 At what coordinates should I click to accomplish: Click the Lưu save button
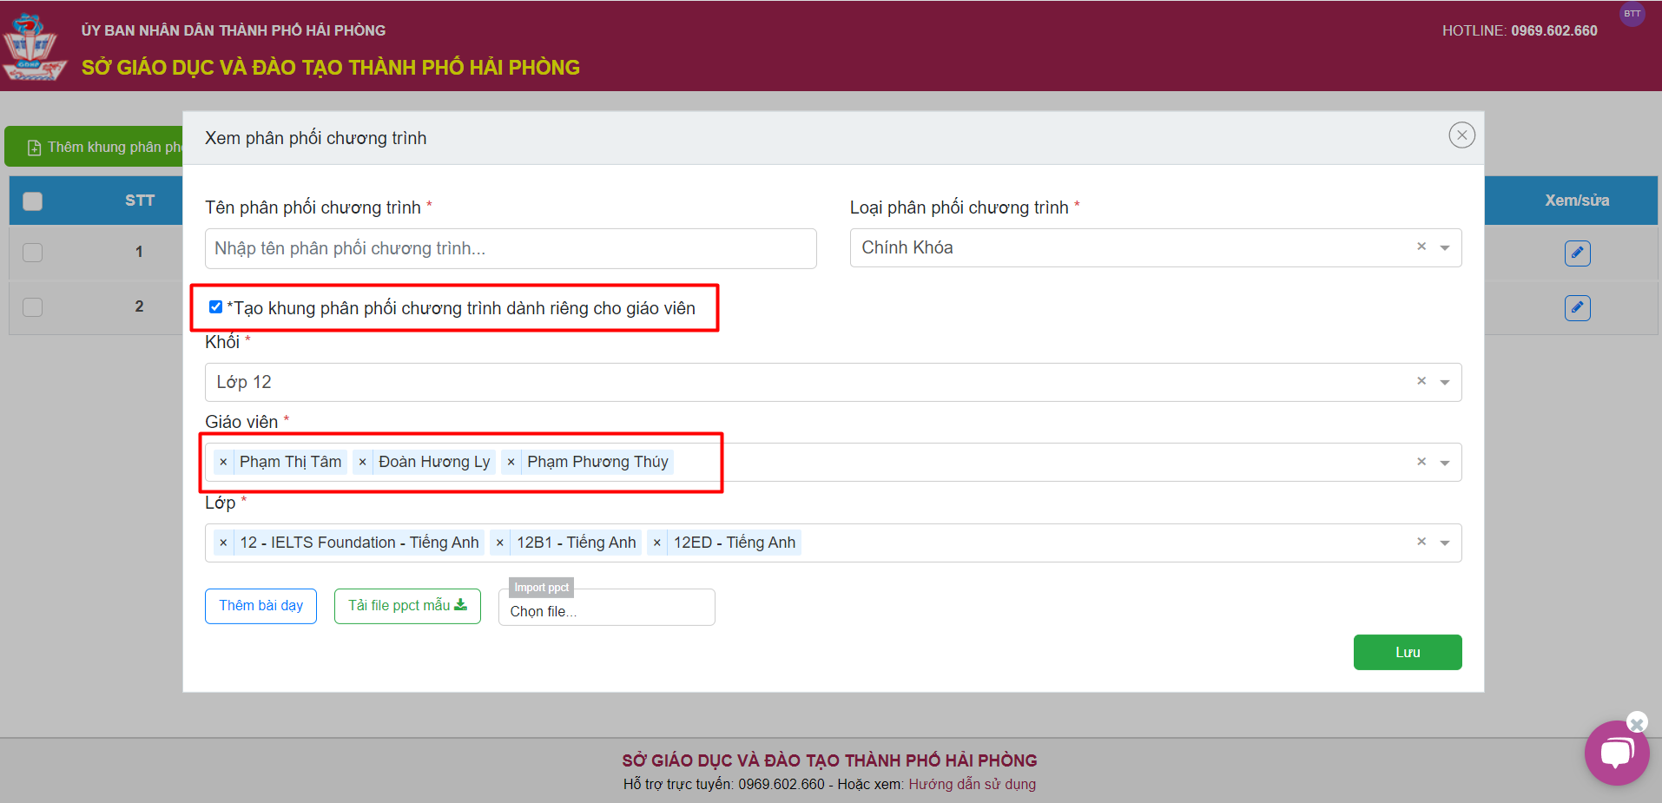point(1407,652)
